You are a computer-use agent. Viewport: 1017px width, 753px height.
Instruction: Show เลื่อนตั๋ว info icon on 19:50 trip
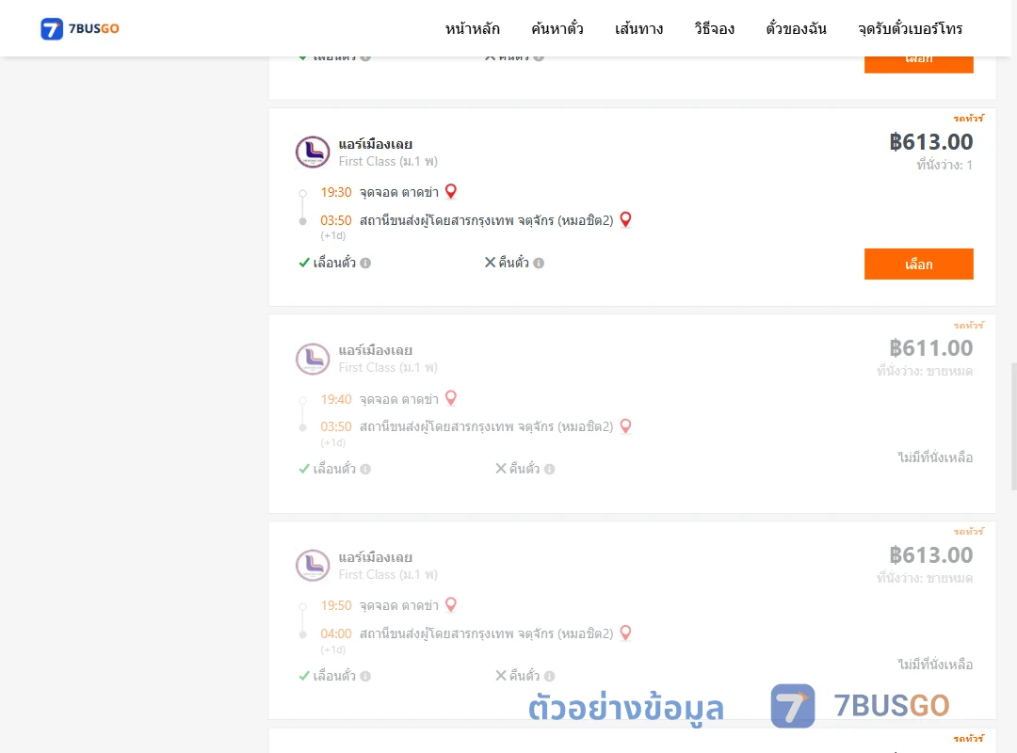[x=365, y=676]
